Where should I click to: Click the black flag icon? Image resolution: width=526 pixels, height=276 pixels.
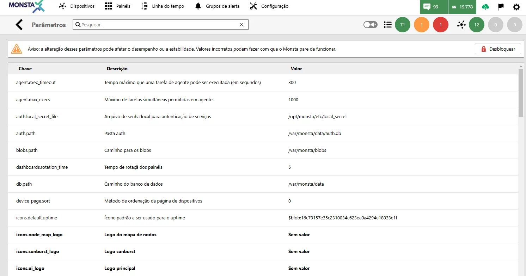click(501, 7)
